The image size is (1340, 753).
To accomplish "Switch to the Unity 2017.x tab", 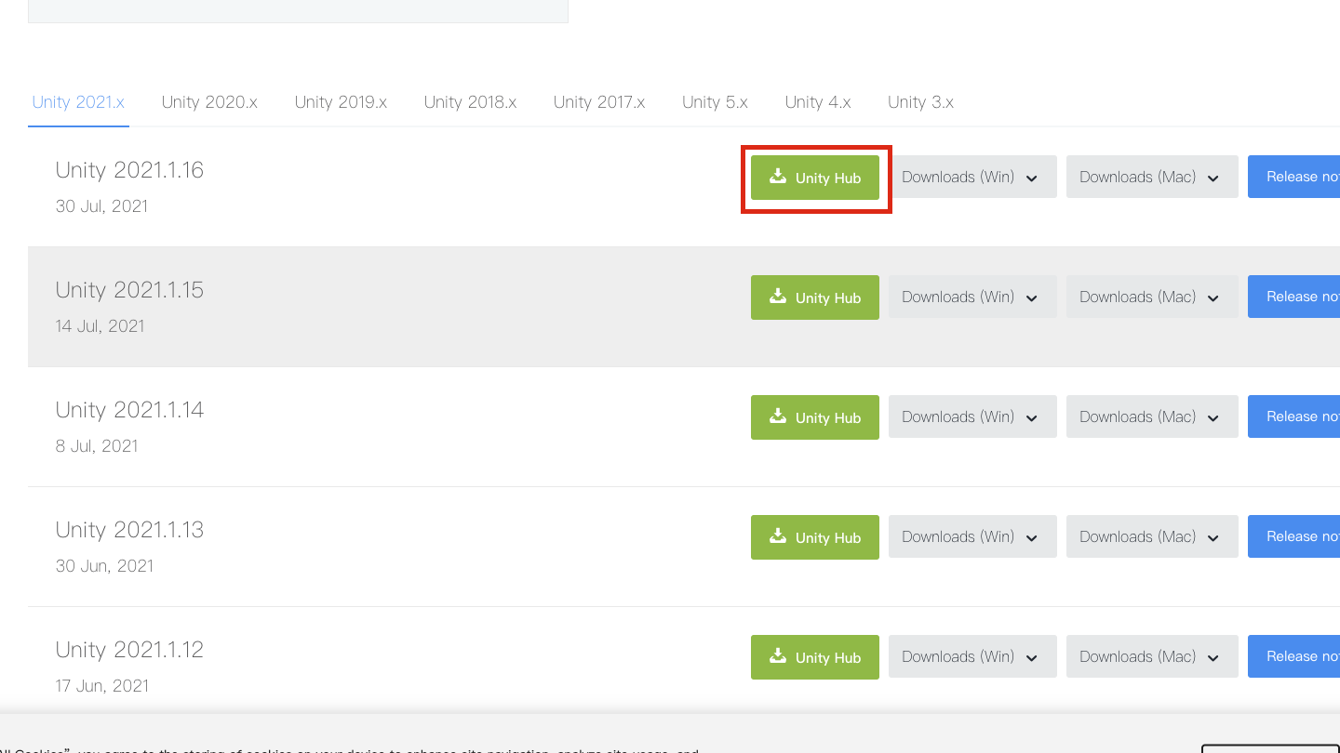I will (x=599, y=102).
